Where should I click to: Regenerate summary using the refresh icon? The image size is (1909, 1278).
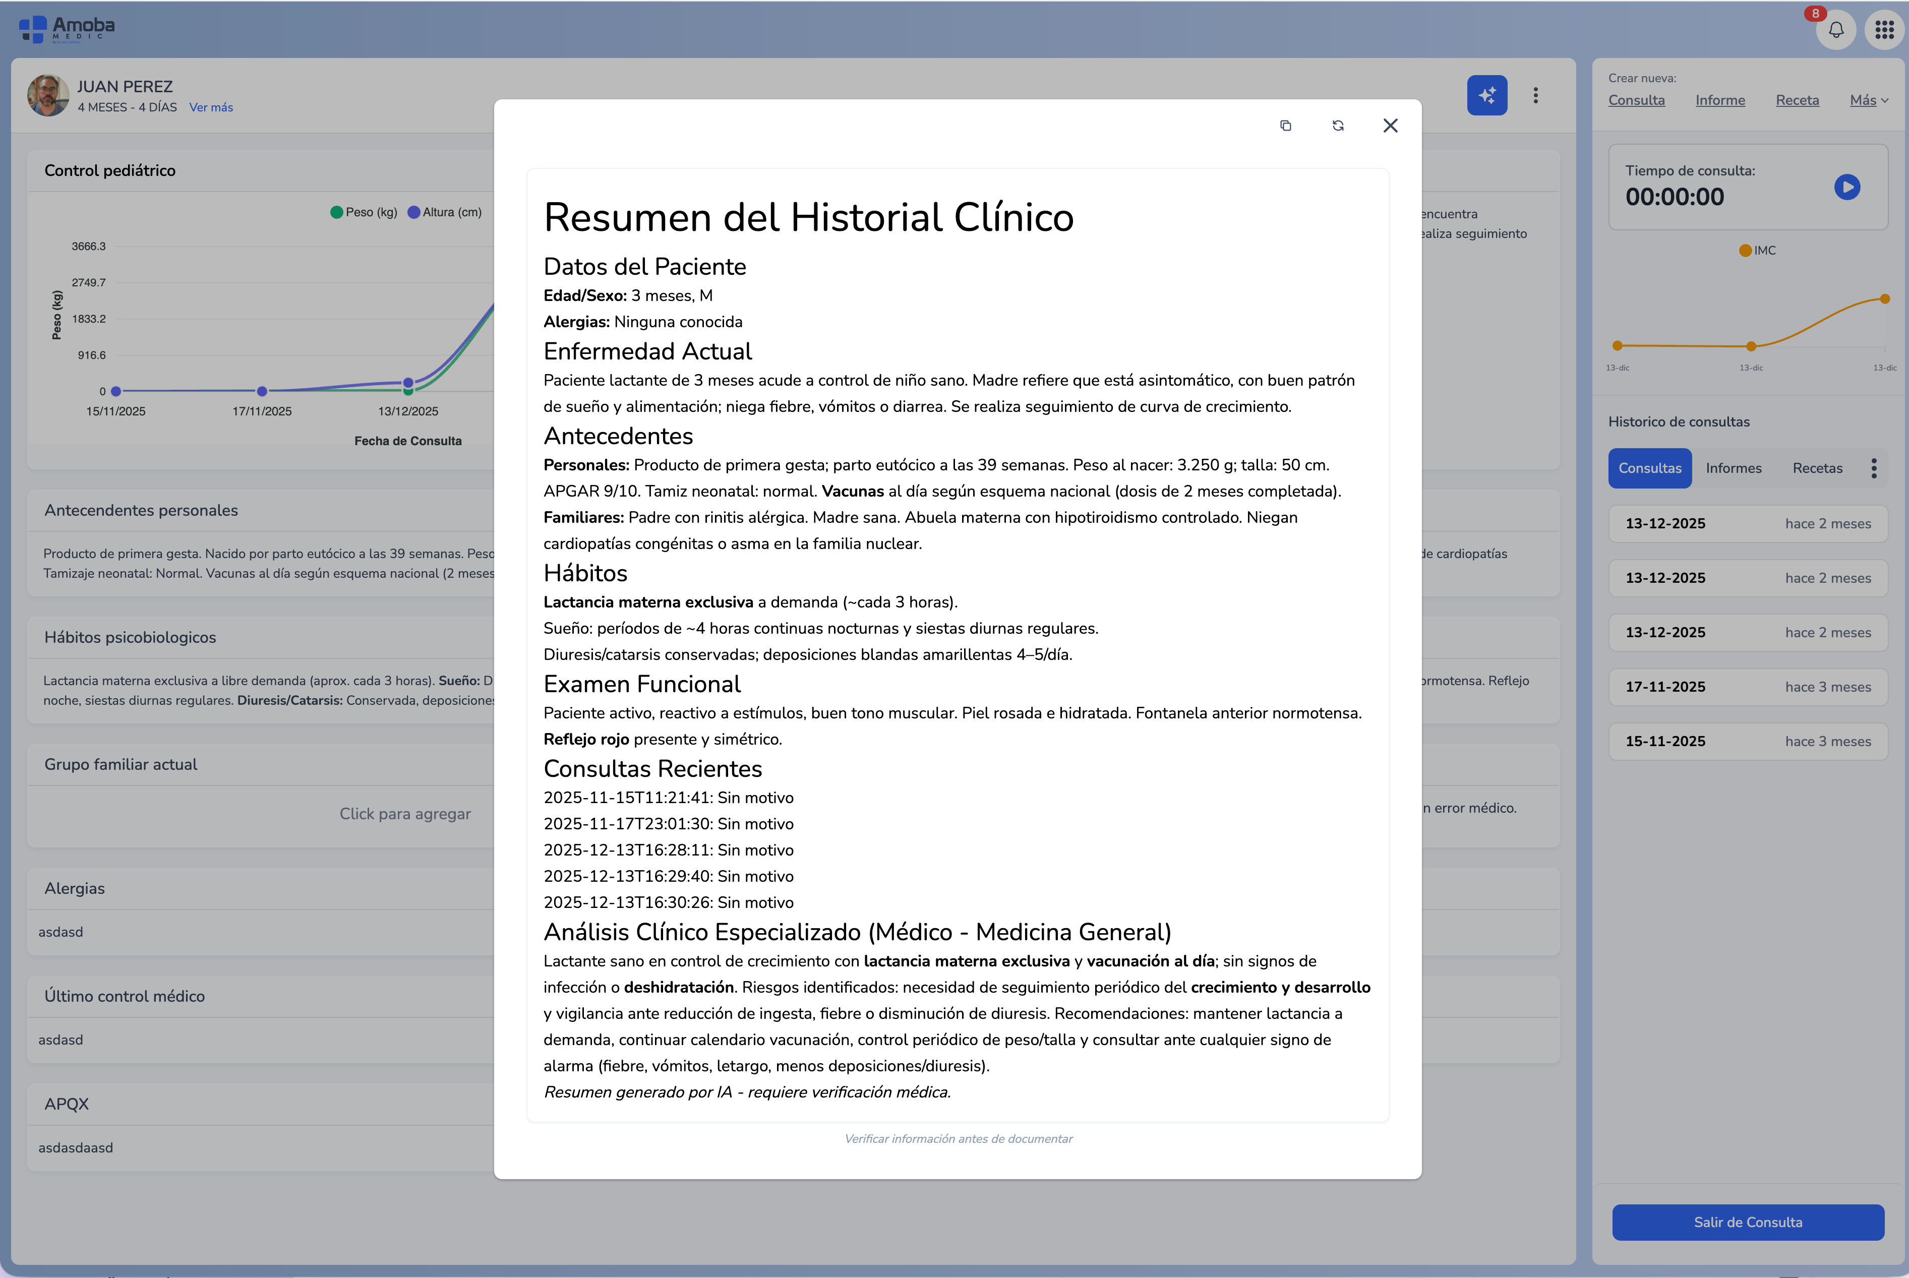tap(1338, 126)
